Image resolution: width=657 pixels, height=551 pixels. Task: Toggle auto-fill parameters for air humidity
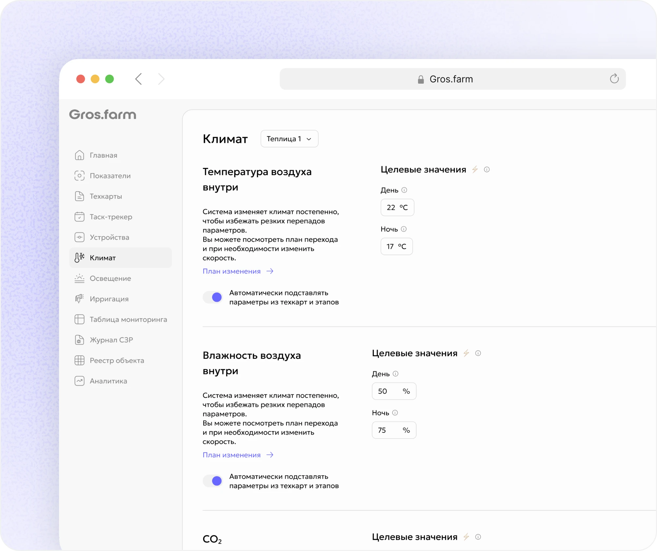pos(213,481)
